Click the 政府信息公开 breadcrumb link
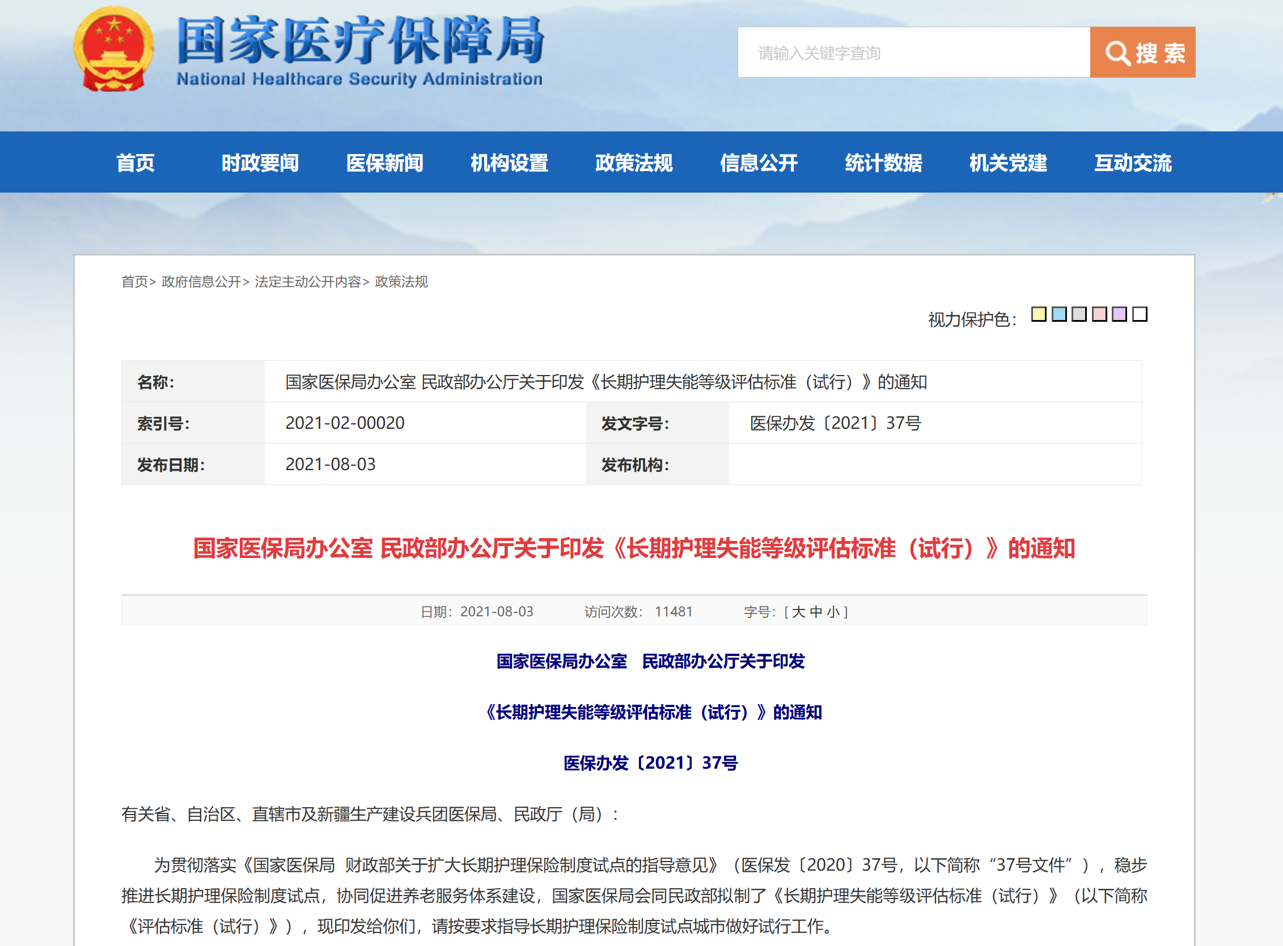 tap(201, 282)
